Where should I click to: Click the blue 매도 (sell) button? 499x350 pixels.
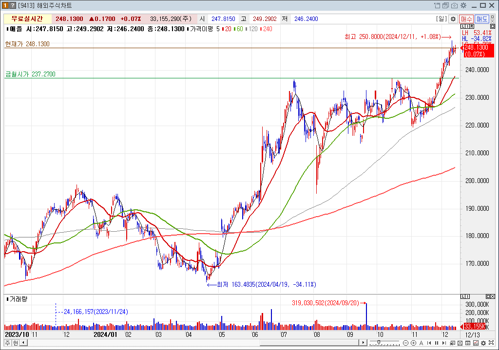[482, 19]
